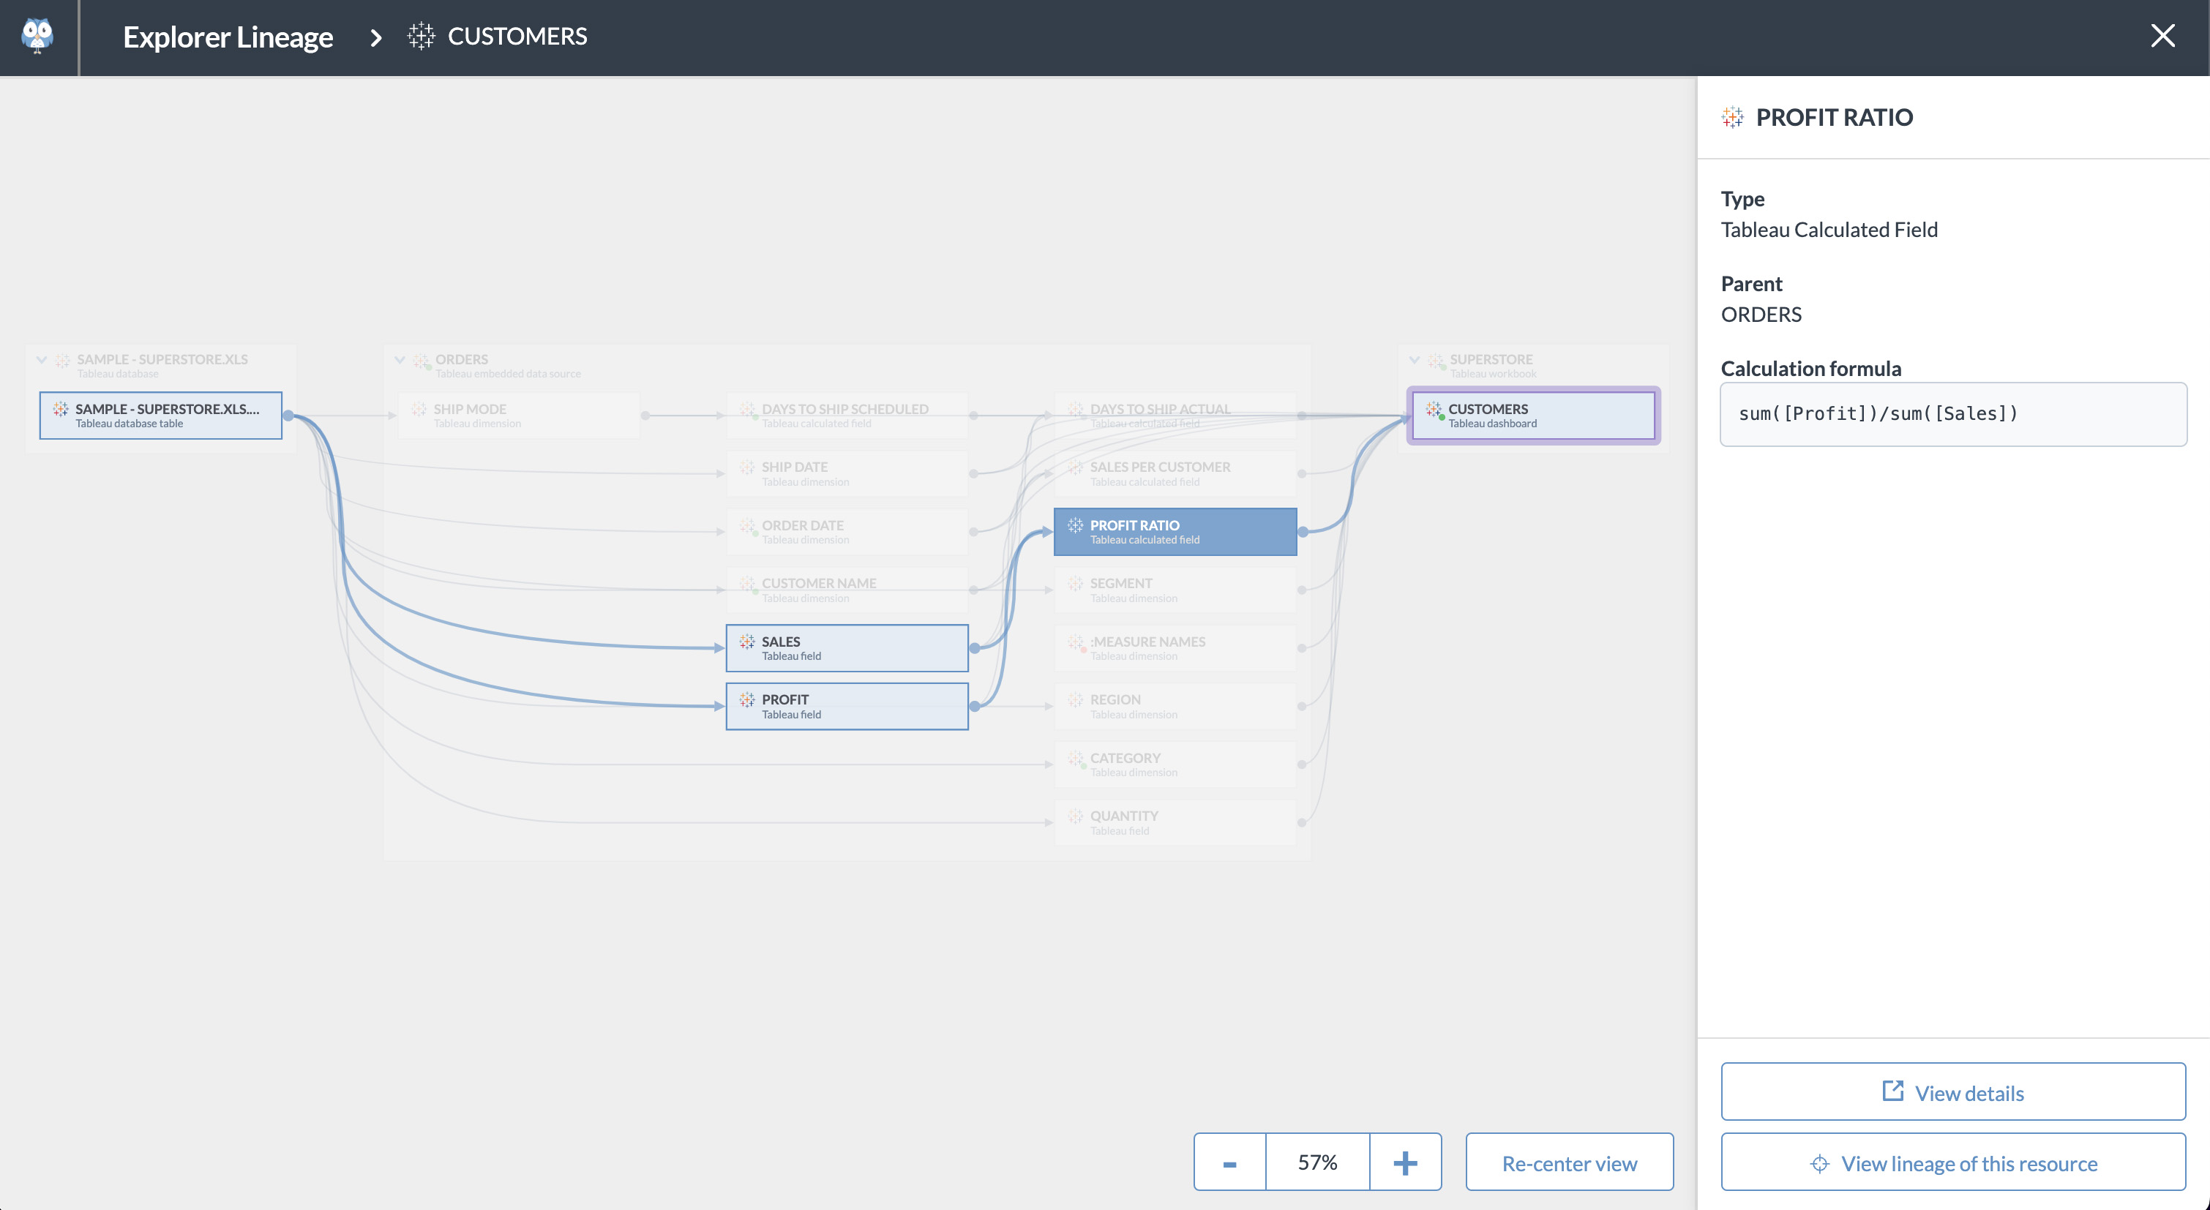Click the Tableau icon beside CUSTOMERS breadcrumb

pyautogui.click(x=420, y=36)
